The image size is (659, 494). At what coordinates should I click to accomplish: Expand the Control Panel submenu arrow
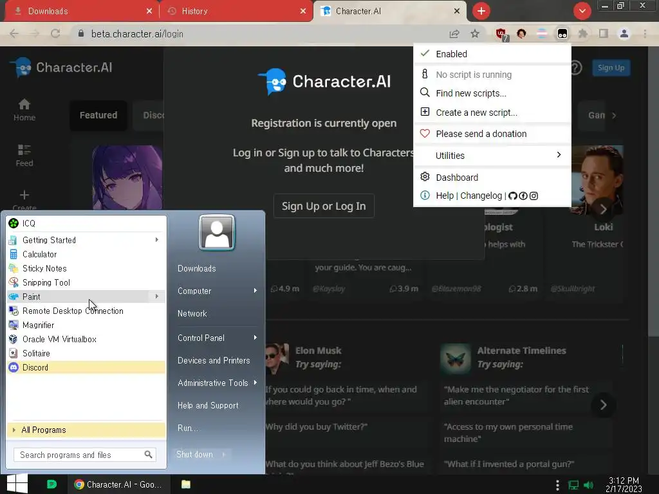pos(255,338)
